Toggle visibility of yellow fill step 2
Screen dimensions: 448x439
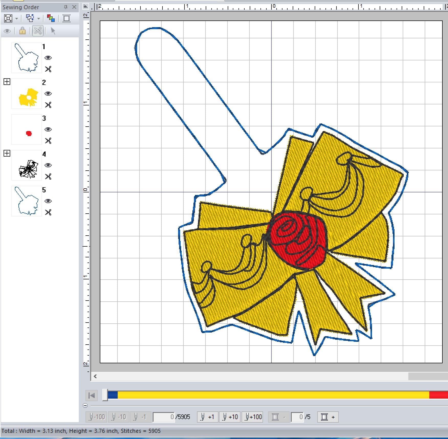(48, 94)
